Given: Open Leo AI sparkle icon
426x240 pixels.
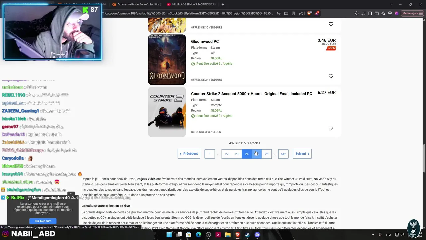Looking at the screenshot, I should coord(383,13).
